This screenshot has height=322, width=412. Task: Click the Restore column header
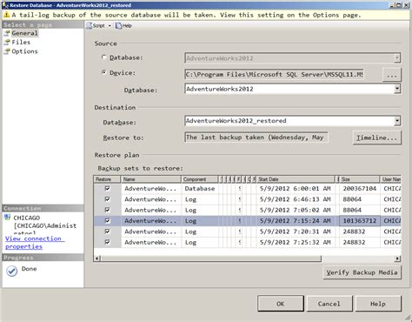coord(107,179)
